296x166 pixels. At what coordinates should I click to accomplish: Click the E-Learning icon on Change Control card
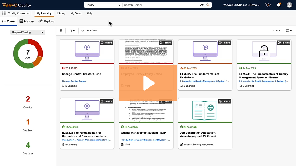coord(63,86)
